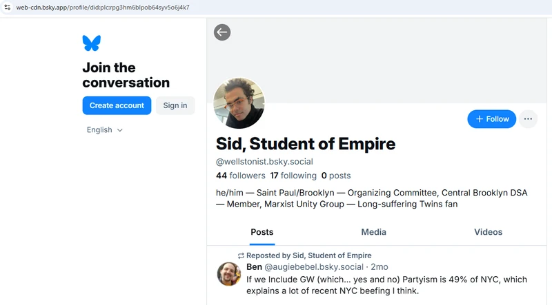Click the page URL in address bar
The image size is (552, 305).
(x=102, y=8)
